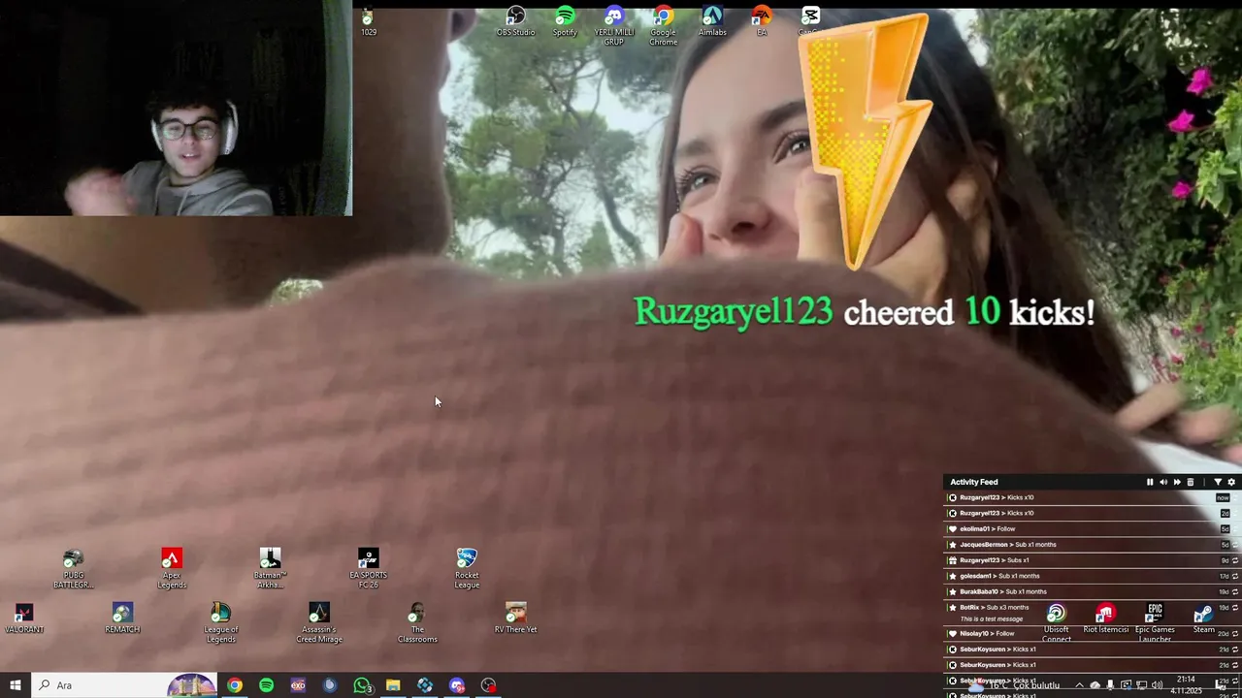Open the exo app on taskbar
This screenshot has height=698, width=1242.
298,685
